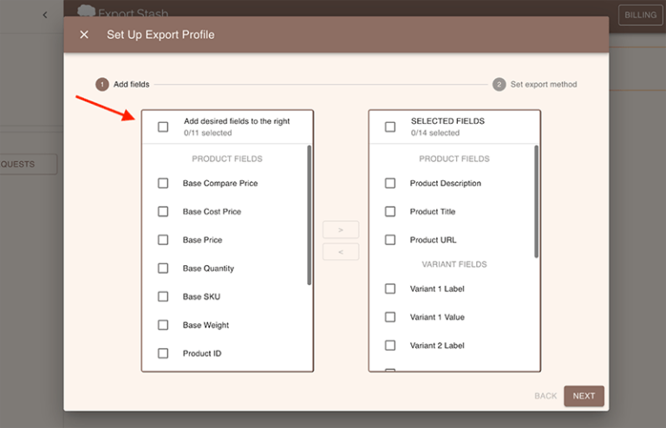This screenshot has height=428, width=666.
Task: Check the Base Quantity field
Action: point(163,269)
